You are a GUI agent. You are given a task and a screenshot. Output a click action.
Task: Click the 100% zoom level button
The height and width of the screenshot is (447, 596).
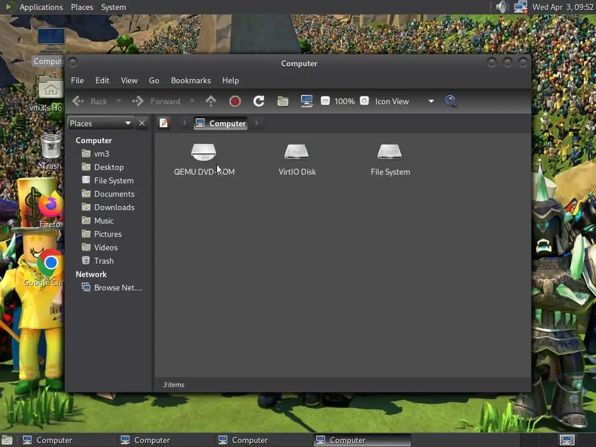(x=345, y=101)
